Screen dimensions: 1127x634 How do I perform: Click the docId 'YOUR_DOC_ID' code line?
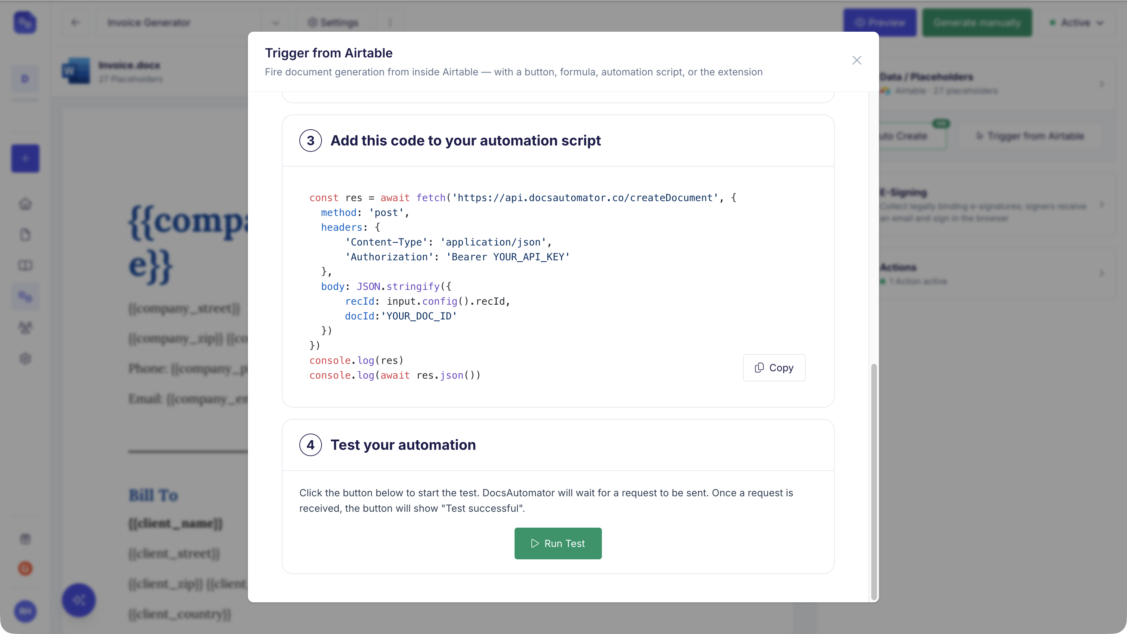pyautogui.click(x=401, y=316)
